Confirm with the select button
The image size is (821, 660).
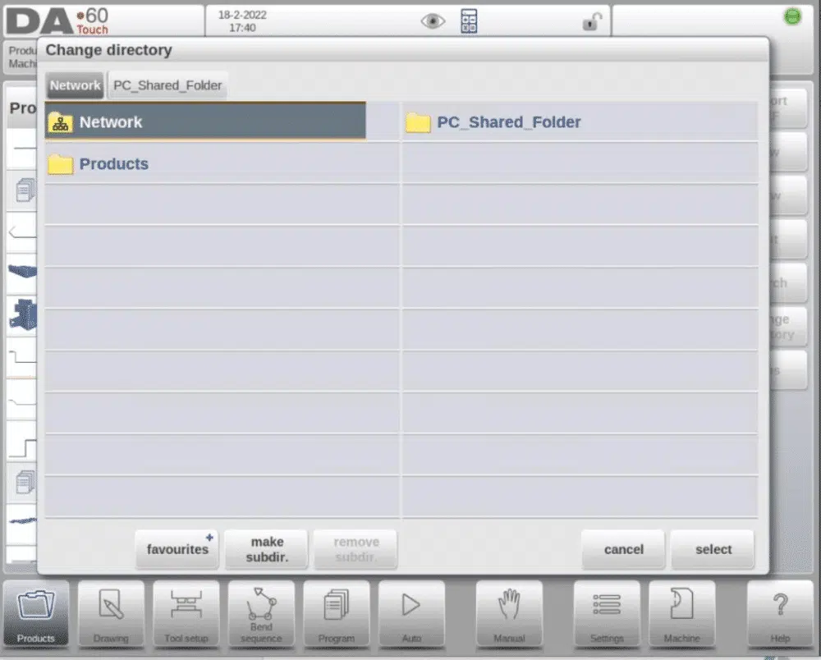pyautogui.click(x=713, y=549)
